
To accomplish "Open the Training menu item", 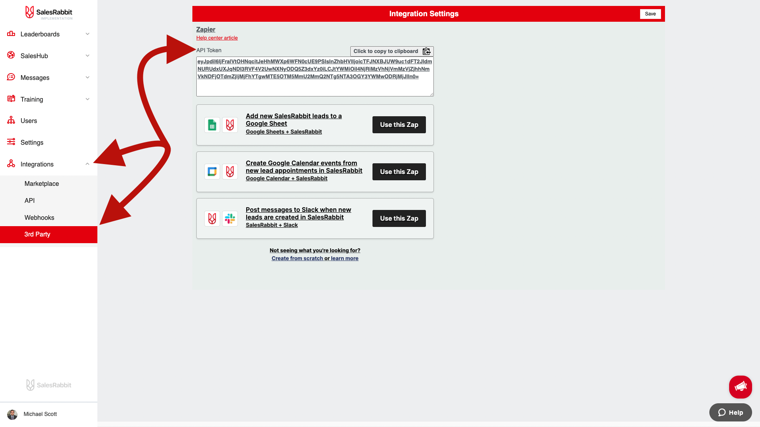I will 49,99.
